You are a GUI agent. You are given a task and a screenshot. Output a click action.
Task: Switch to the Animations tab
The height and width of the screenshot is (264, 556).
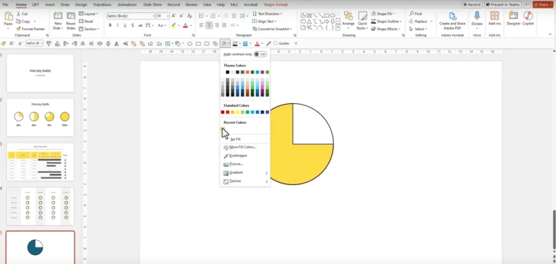pos(127,4)
